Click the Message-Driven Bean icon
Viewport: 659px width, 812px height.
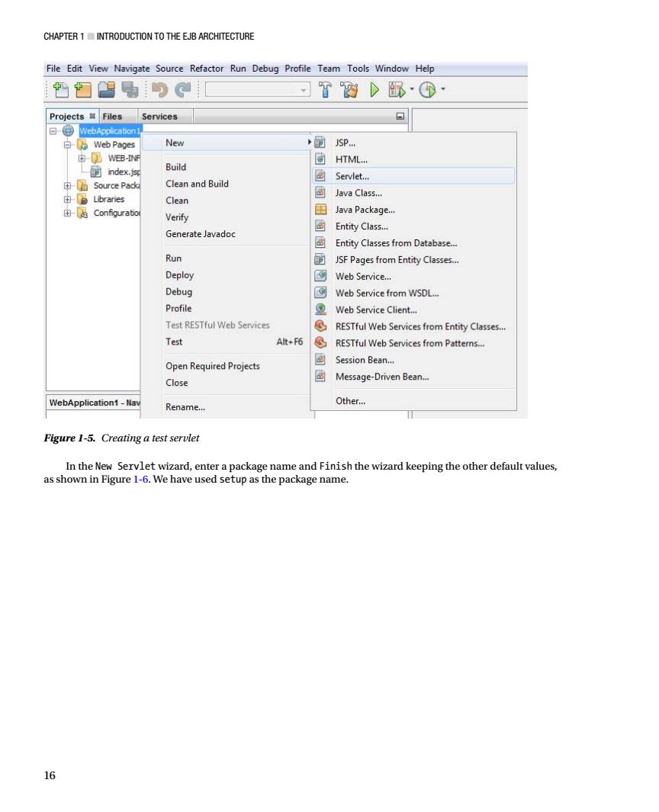(320, 376)
